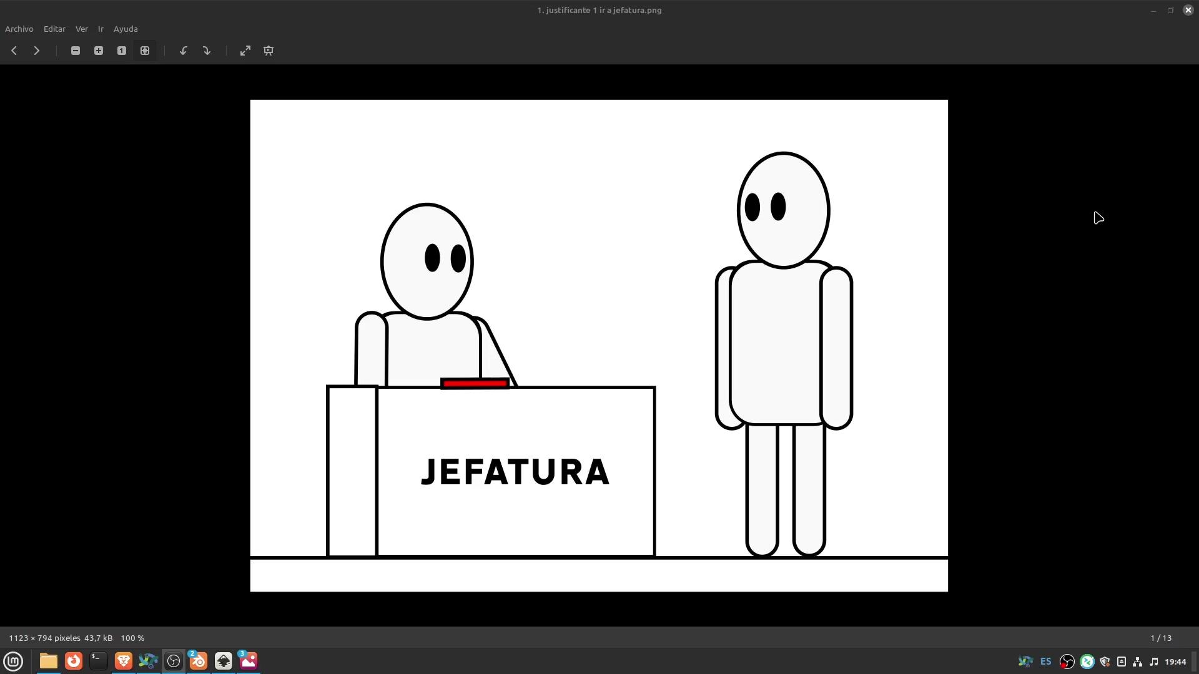1199x674 pixels.
Task: Set zoom to normal size (1:1)
Action: 122,51
